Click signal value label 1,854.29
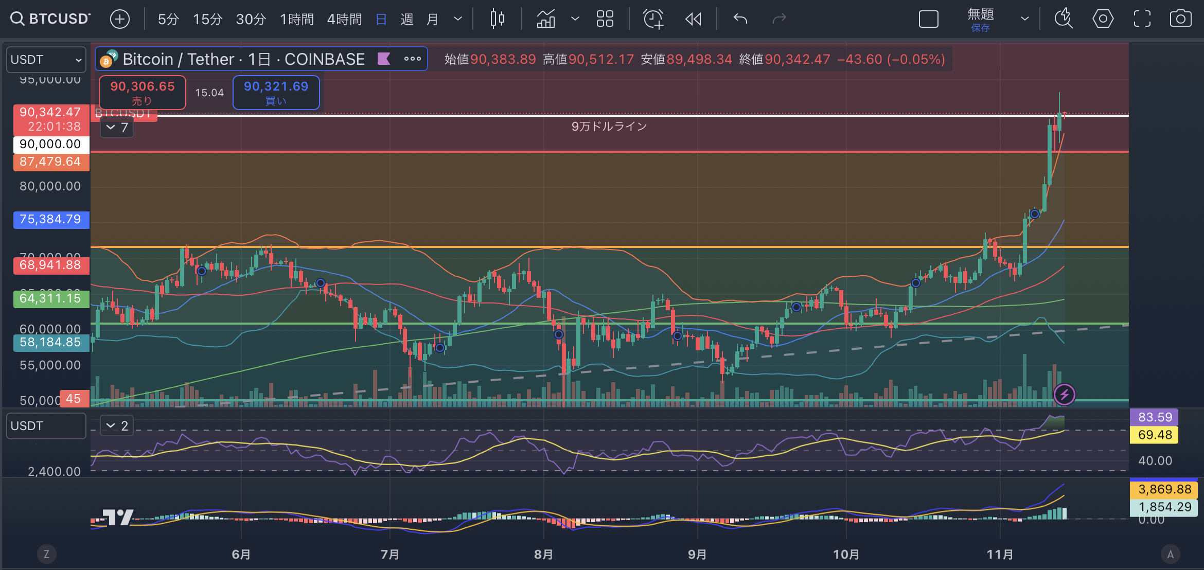Screen dimensions: 1204x570 point(1164,507)
